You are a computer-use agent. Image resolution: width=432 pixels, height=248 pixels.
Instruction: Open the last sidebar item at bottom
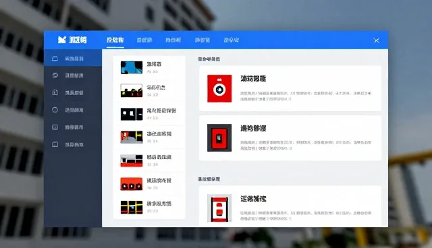(73, 144)
